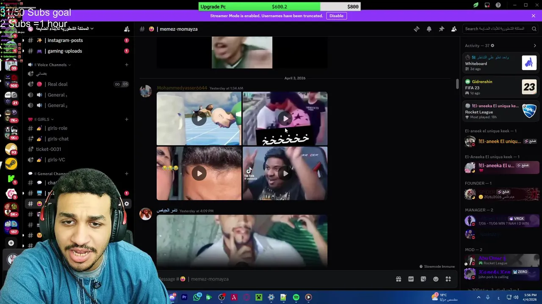Add a channel to Voice Channels category
This screenshot has width=542, height=304.
(126, 65)
